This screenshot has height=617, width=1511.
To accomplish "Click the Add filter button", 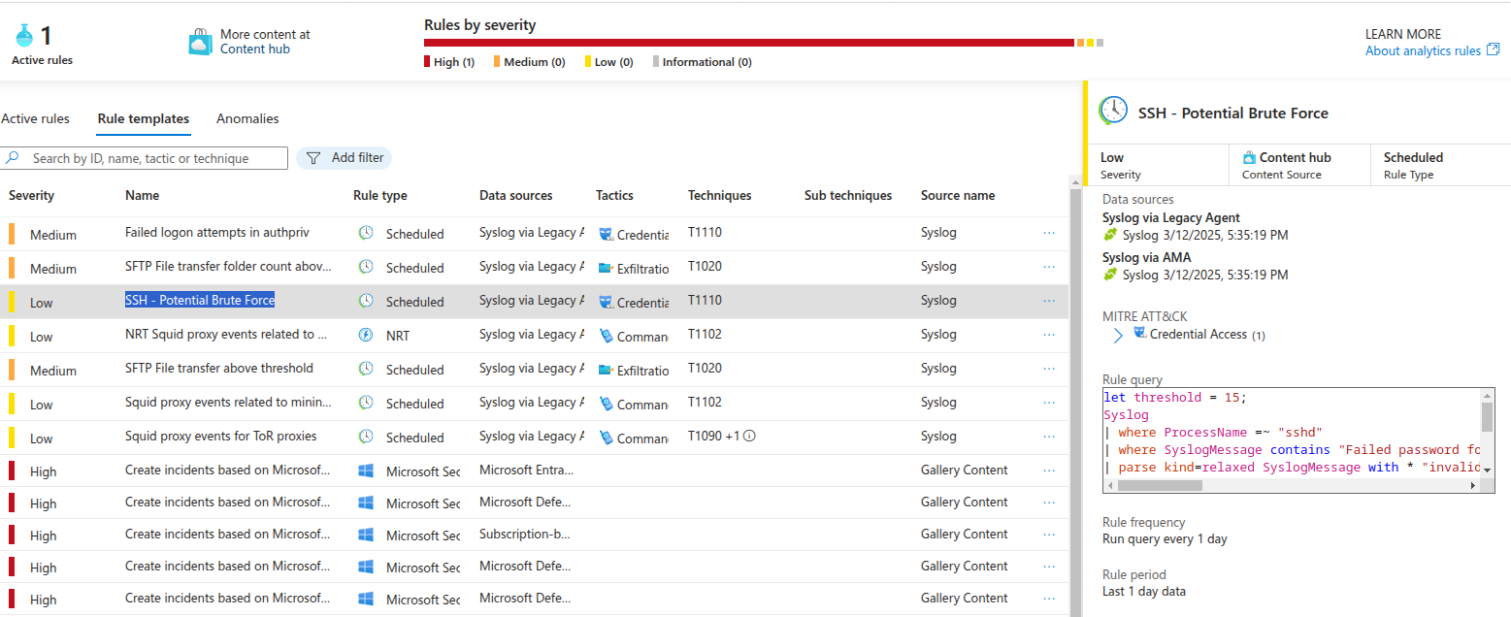I will (x=344, y=157).
